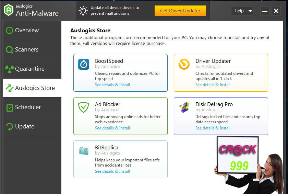
Task: See details & Install for BitReplica
Action: 112,171
